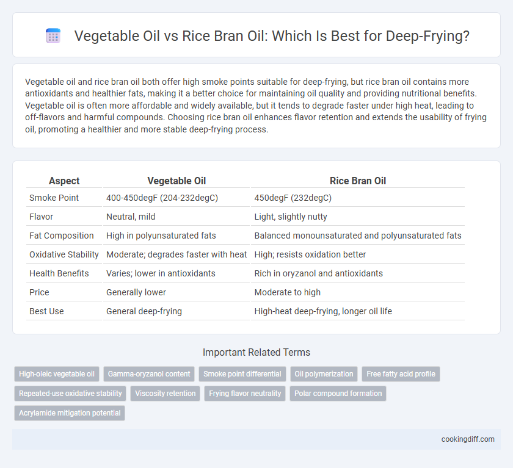Image resolution: width=513 pixels, height=468 pixels.
Task: Click the Aspect column header
Action: (64, 181)
